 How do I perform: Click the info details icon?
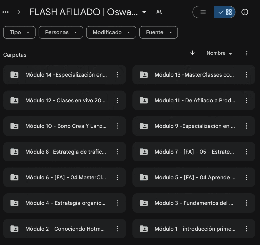click(245, 12)
